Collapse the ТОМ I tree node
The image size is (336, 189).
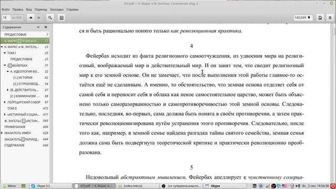click(5, 53)
